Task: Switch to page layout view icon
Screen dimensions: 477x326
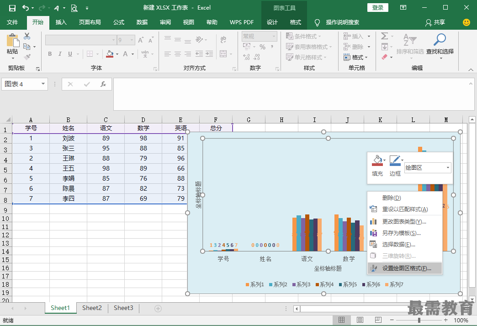Action: [360, 320]
